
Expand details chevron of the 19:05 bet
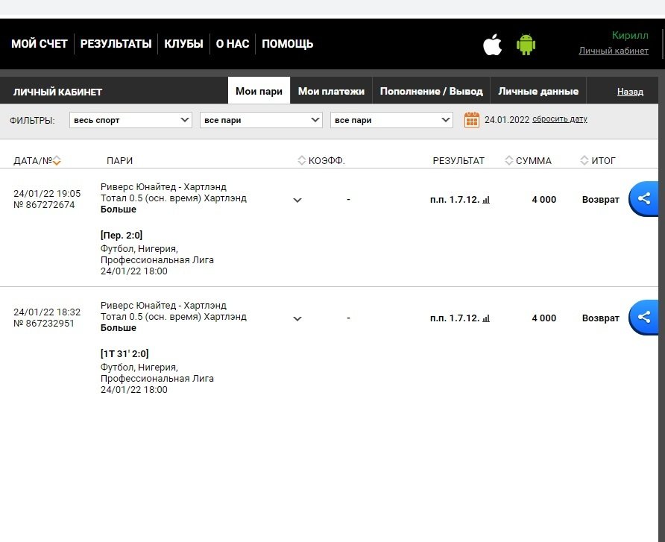297,200
